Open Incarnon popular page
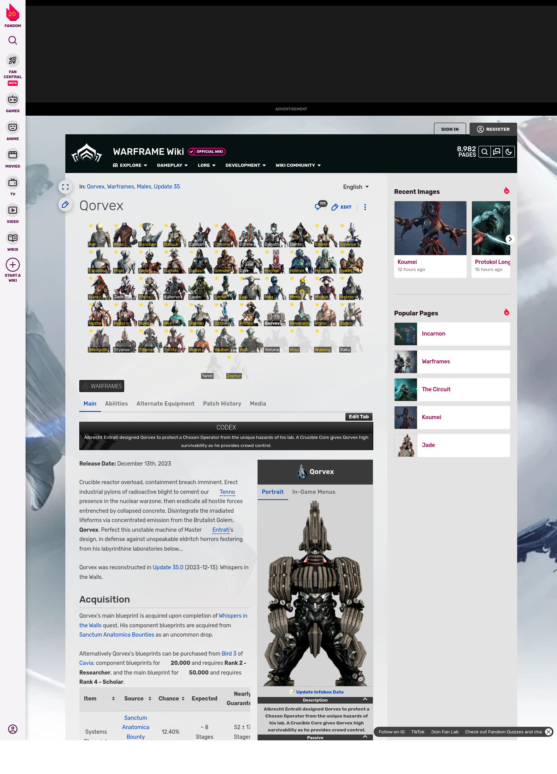The width and height of the screenshot is (557, 774). coord(452,334)
